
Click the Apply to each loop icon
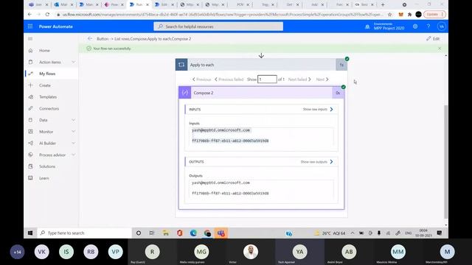(x=181, y=65)
